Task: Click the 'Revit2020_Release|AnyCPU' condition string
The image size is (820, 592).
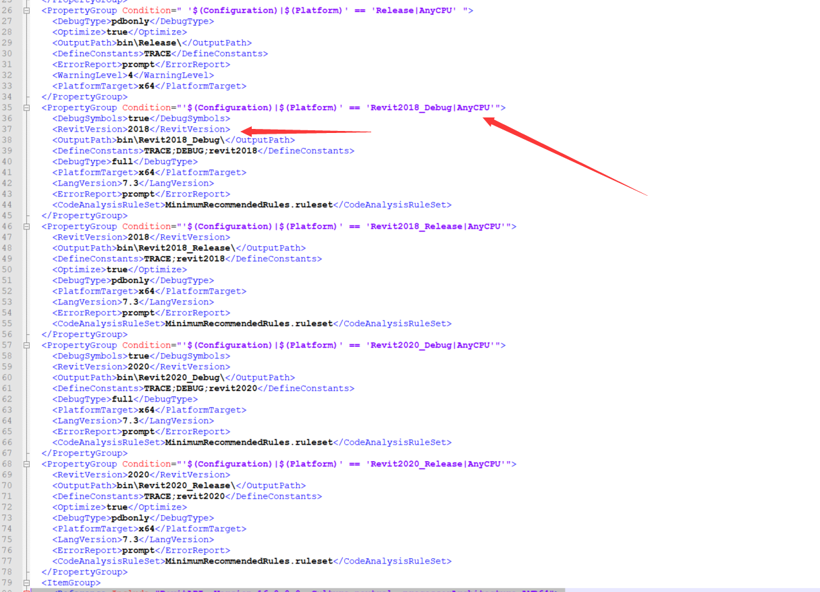Action: (x=435, y=464)
